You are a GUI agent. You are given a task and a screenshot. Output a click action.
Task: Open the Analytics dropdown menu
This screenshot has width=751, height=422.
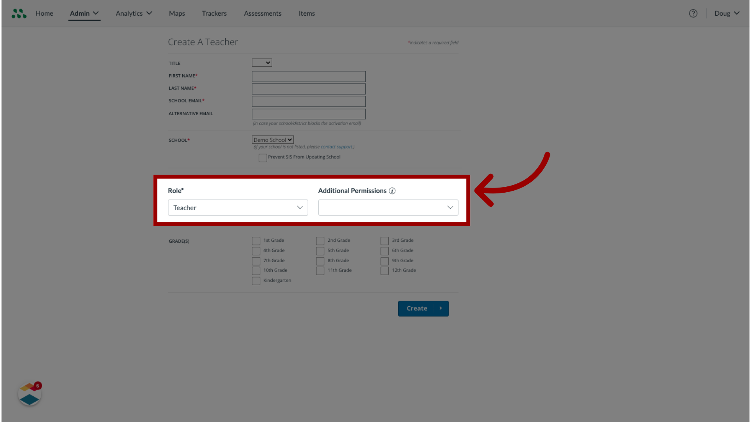134,13
